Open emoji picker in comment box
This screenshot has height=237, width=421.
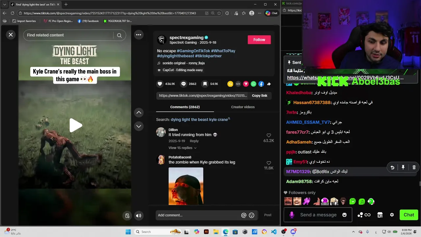point(252,215)
